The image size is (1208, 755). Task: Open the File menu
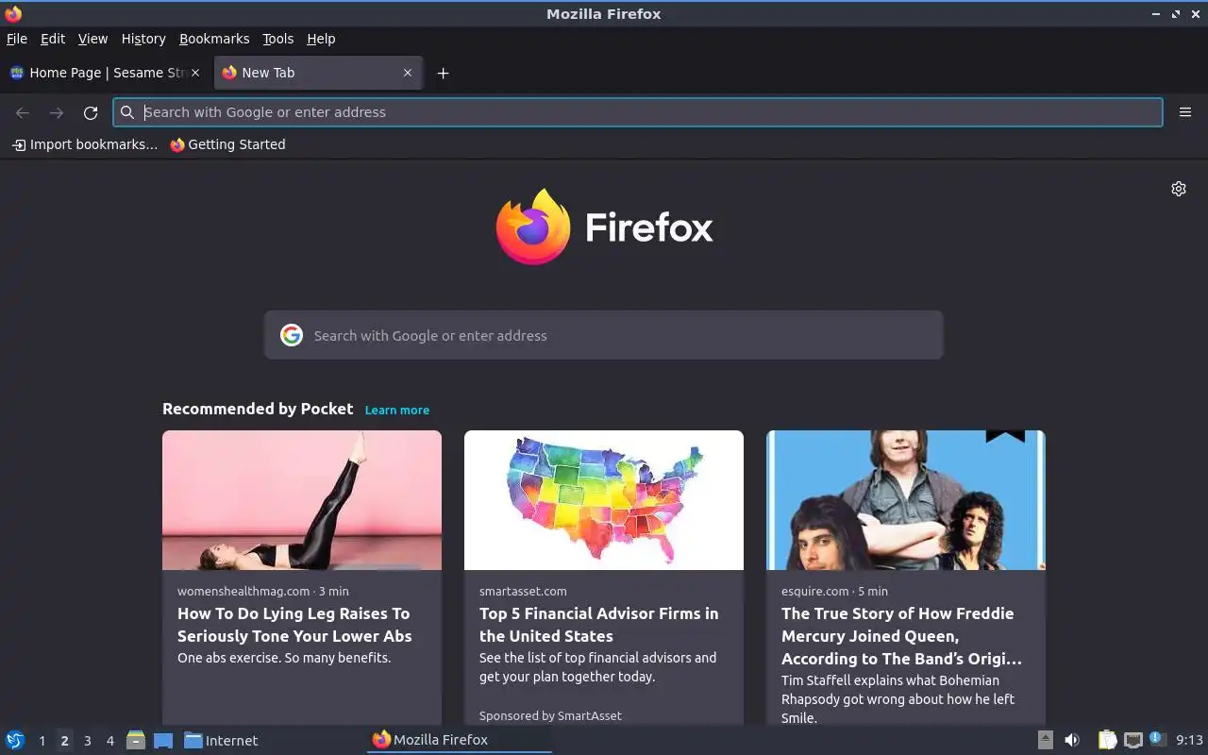[17, 39]
